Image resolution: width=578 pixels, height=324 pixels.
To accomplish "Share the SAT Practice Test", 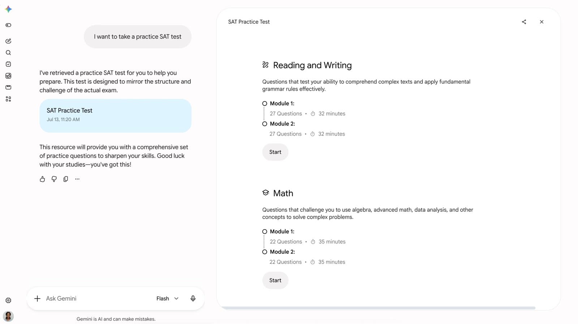I will (x=524, y=22).
